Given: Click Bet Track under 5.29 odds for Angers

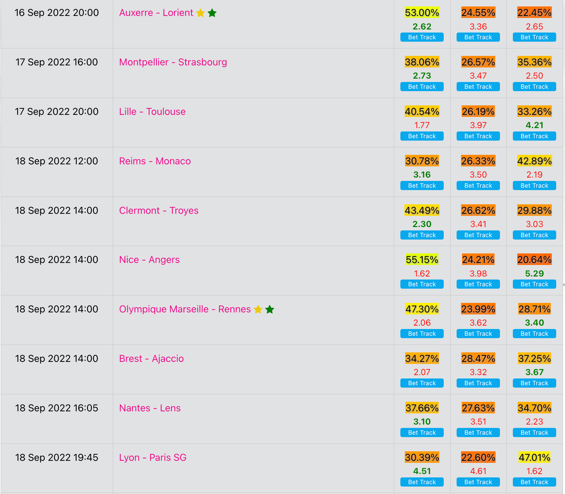Looking at the screenshot, I should click(x=535, y=284).
